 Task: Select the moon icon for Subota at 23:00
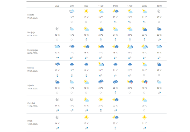(x=160, y=11)
